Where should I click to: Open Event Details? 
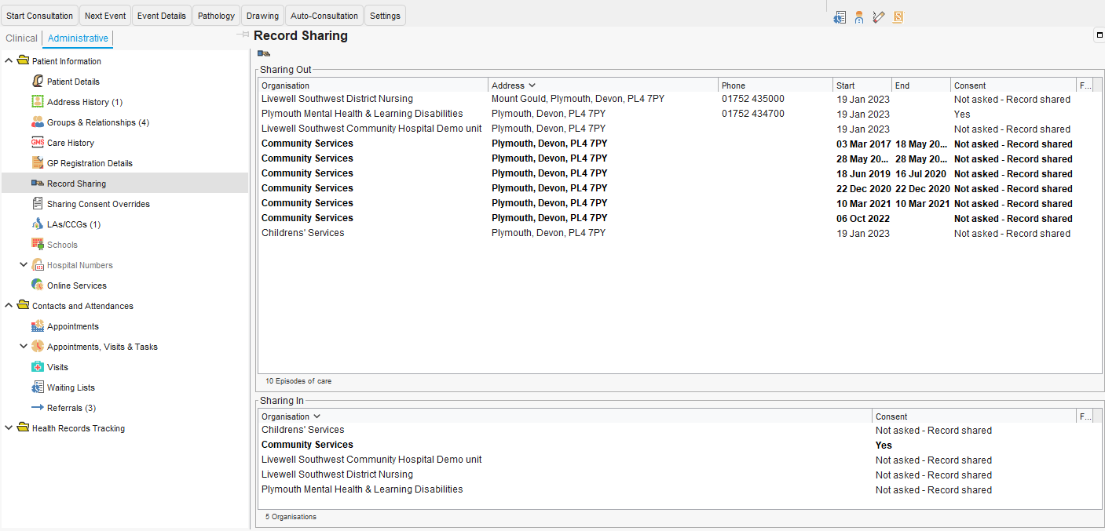162,16
